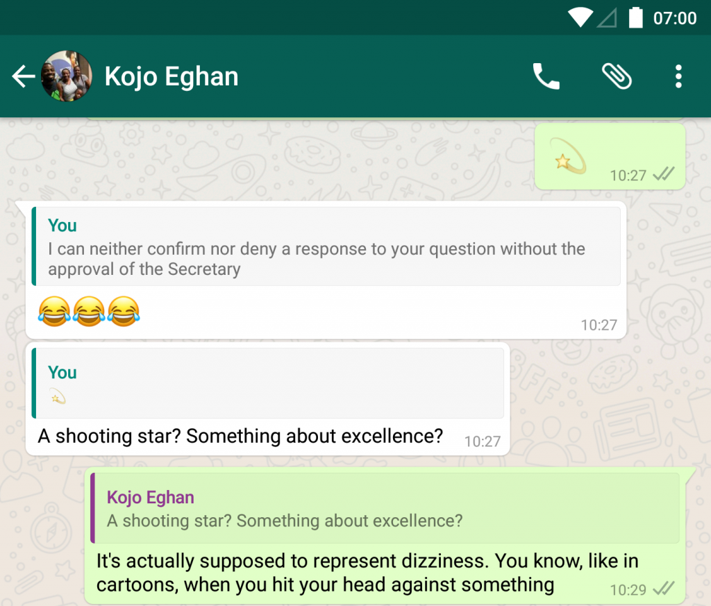Open the attachment paperclip menu
The width and height of the screenshot is (711, 606).
click(x=617, y=76)
